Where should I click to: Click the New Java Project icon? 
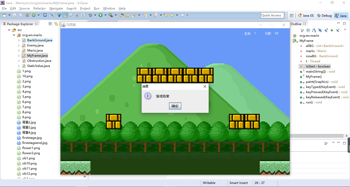[122, 15]
